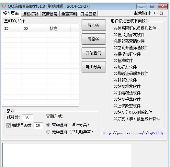Open 兴趣部落营销软件 link
The width and height of the screenshot is (170, 167).
[x=129, y=41]
